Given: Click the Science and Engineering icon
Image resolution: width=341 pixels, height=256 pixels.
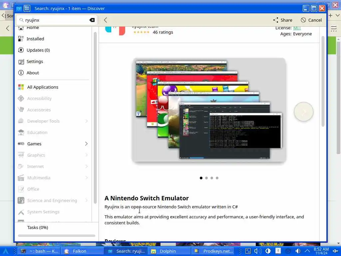Looking at the screenshot, I should (x=21, y=200).
